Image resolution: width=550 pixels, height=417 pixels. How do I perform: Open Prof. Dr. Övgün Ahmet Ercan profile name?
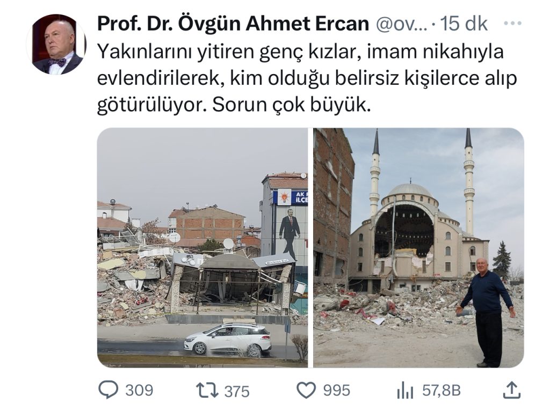tap(233, 24)
